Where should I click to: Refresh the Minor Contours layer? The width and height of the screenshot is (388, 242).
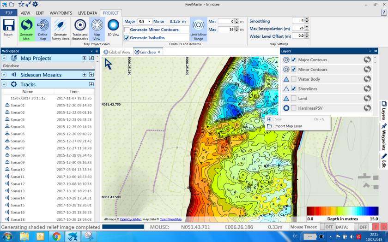point(367,69)
